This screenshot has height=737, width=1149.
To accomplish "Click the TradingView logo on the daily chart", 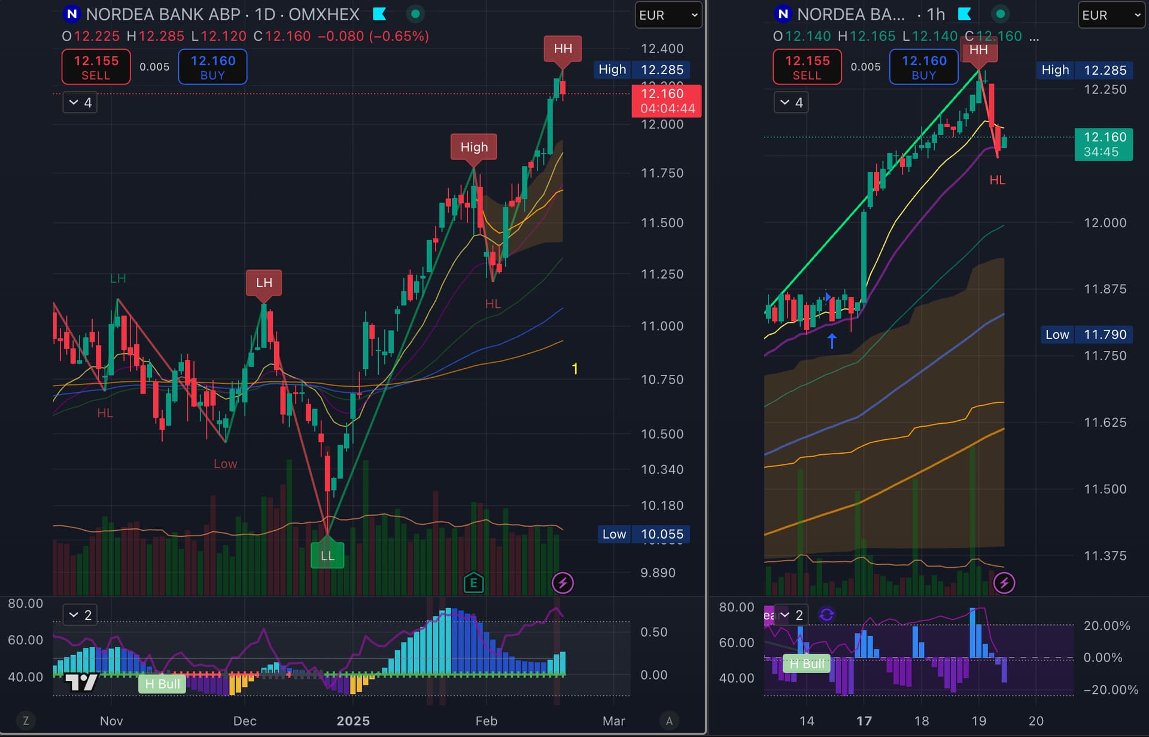I will click(81, 682).
